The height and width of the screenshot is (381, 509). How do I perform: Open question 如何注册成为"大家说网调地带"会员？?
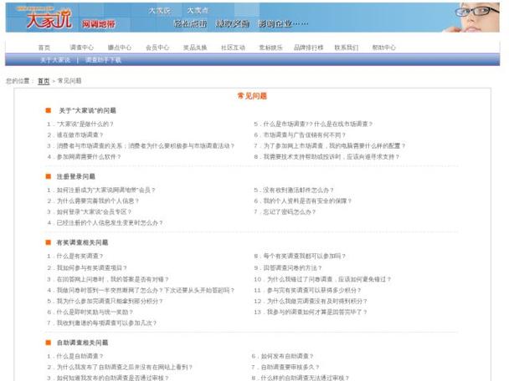(105, 190)
